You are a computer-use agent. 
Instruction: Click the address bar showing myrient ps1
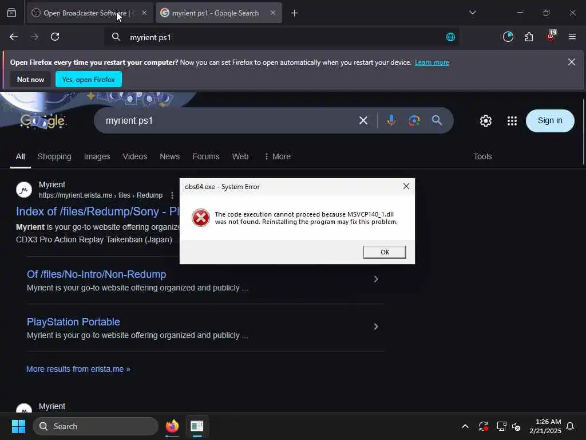point(280,37)
